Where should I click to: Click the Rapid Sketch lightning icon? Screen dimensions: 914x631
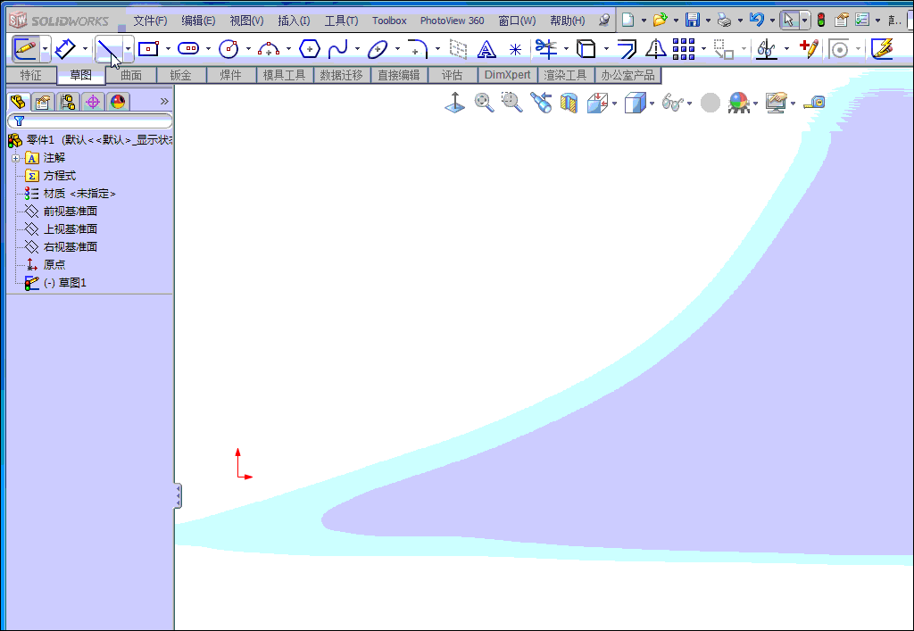coord(883,49)
